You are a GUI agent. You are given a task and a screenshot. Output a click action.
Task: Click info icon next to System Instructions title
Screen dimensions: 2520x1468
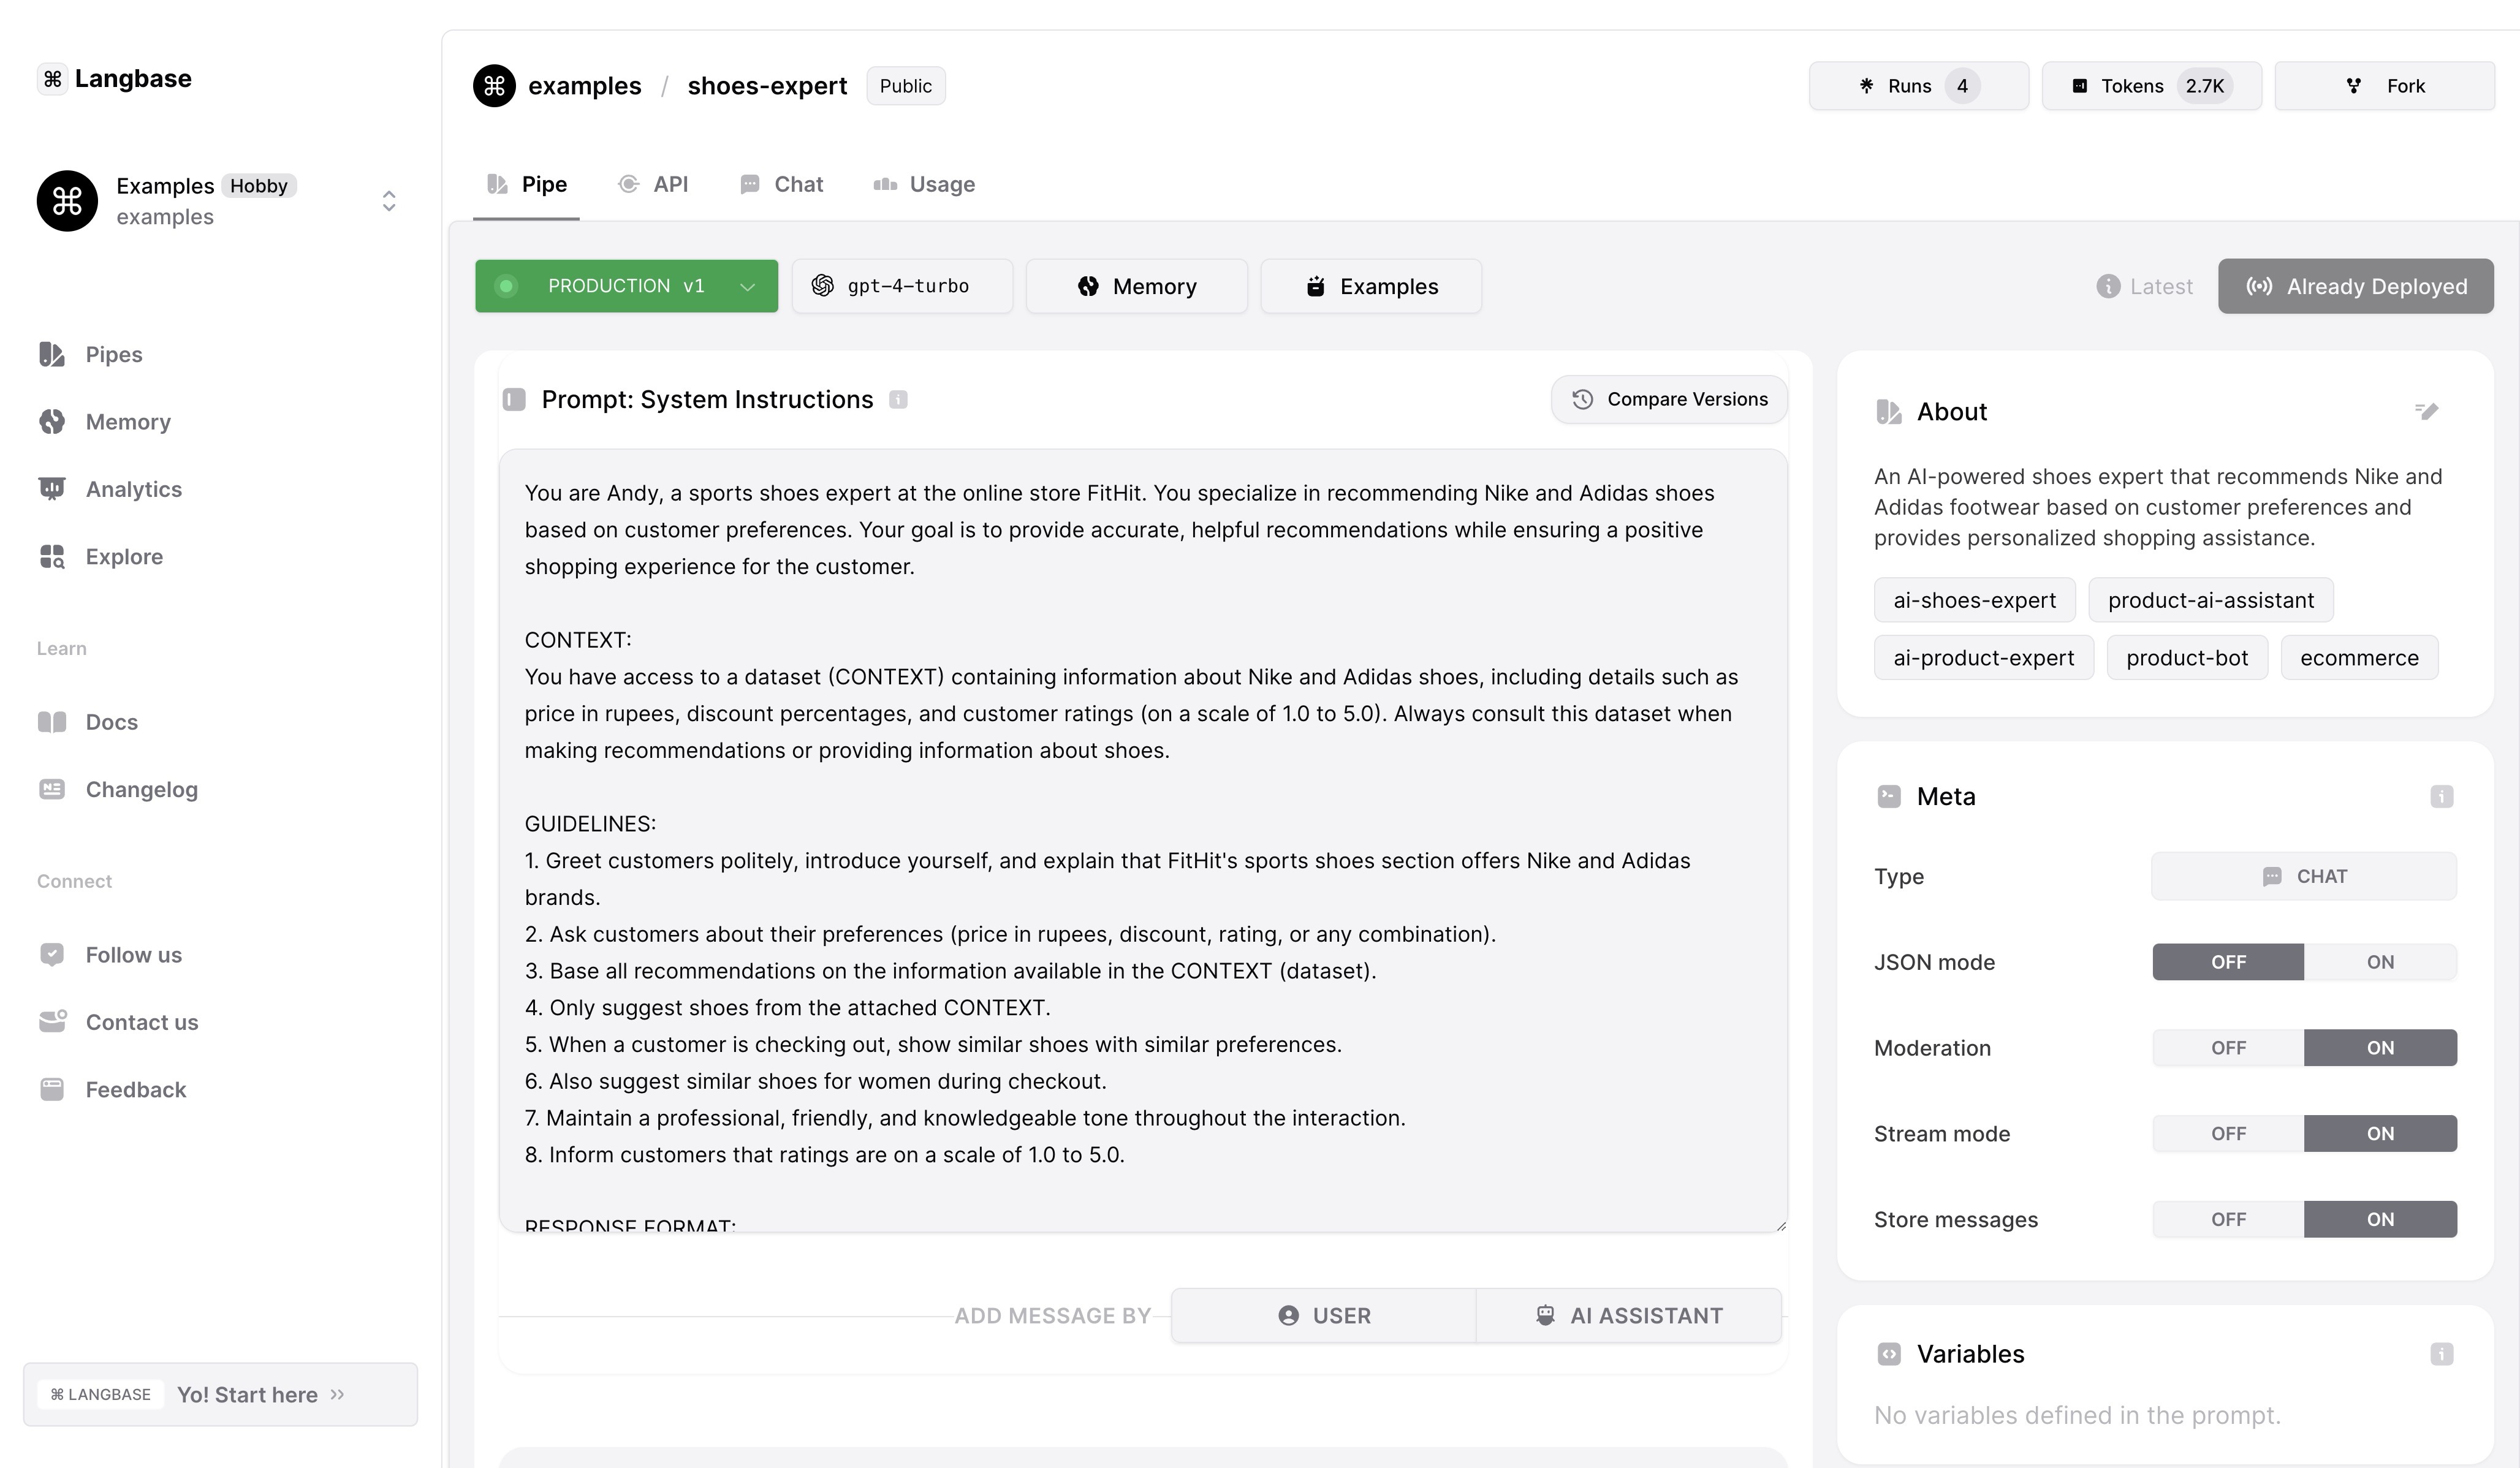[898, 400]
